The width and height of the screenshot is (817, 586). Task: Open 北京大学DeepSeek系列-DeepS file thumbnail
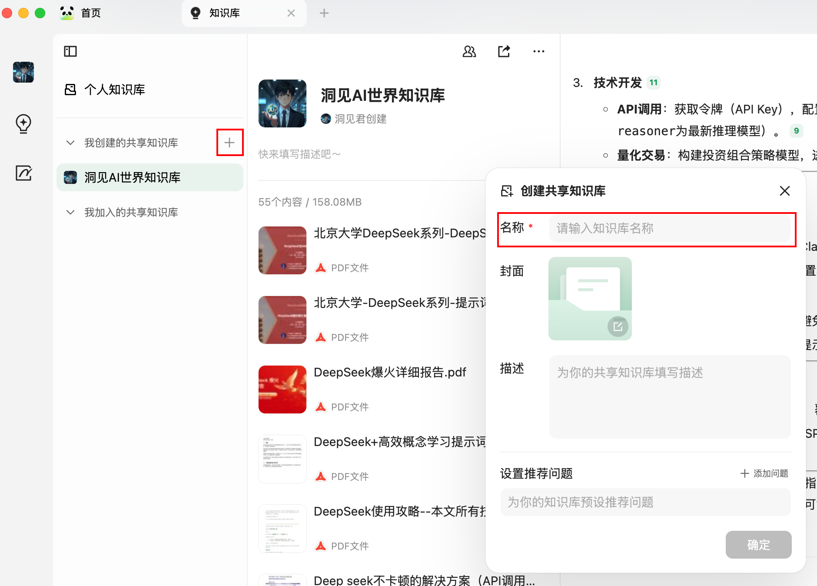tap(282, 250)
